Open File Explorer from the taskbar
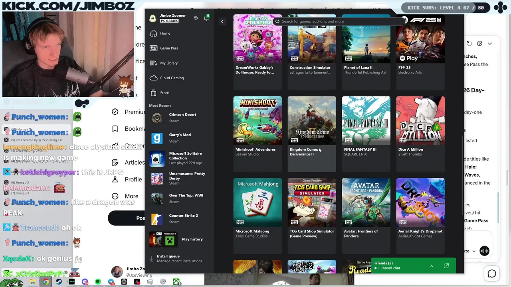 pyautogui.click(x=32, y=282)
